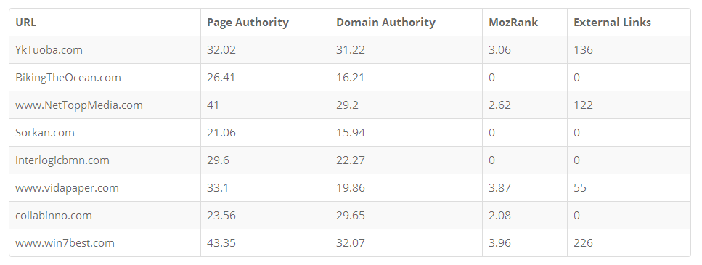The height and width of the screenshot is (265, 702).
Task: Click the 226 External Links cell
Action: (583, 243)
